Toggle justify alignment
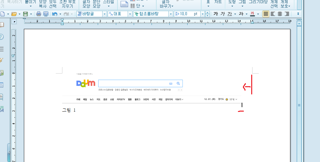 pyautogui.click(x=266, y=14)
